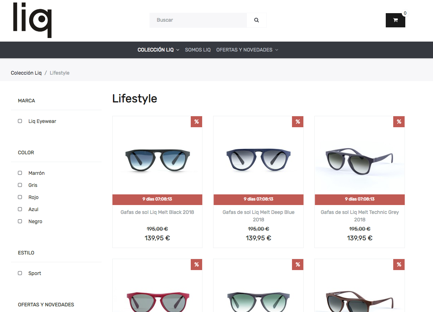Expand the Colección Liq menu
Viewport: 433px width, 312px height.
pos(158,50)
